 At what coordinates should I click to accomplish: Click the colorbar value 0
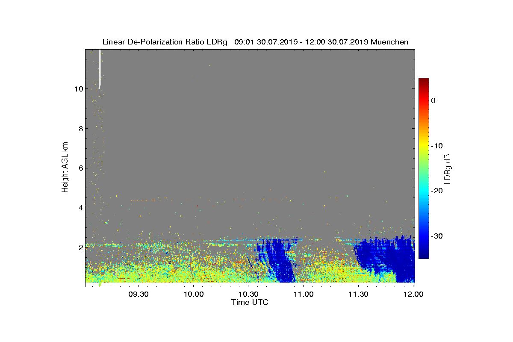click(x=433, y=100)
